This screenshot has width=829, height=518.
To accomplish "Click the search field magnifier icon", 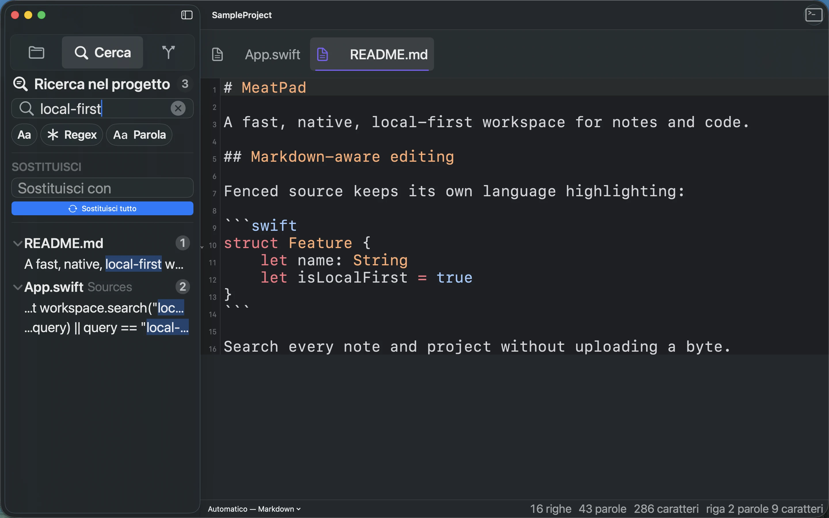I will coord(26,108).
